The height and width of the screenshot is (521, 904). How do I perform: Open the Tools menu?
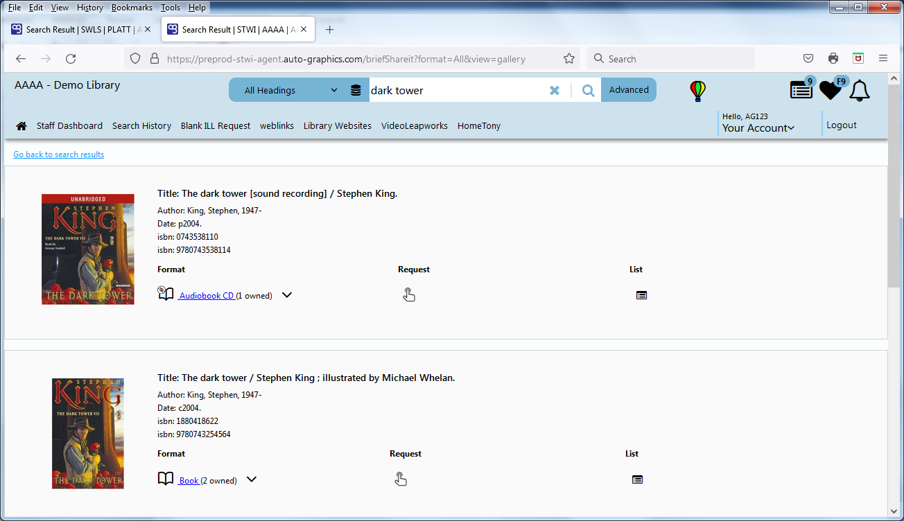[171, 8]
